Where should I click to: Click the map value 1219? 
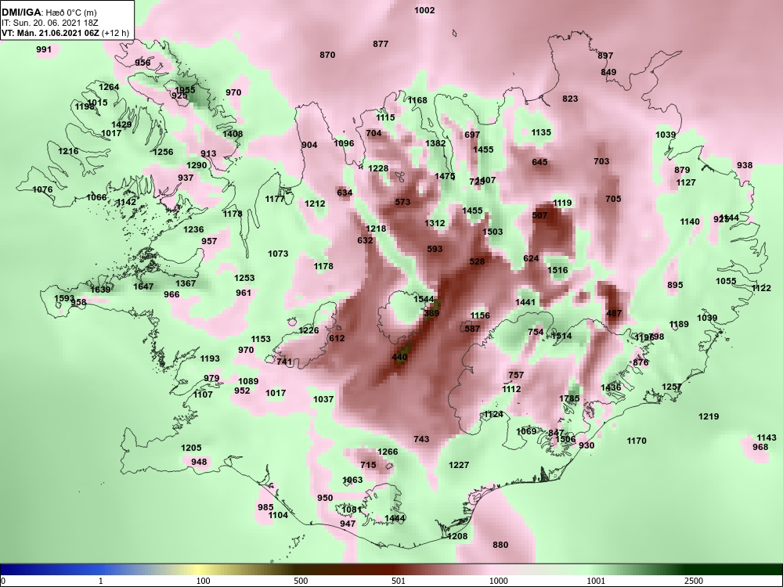click(709, 417)
